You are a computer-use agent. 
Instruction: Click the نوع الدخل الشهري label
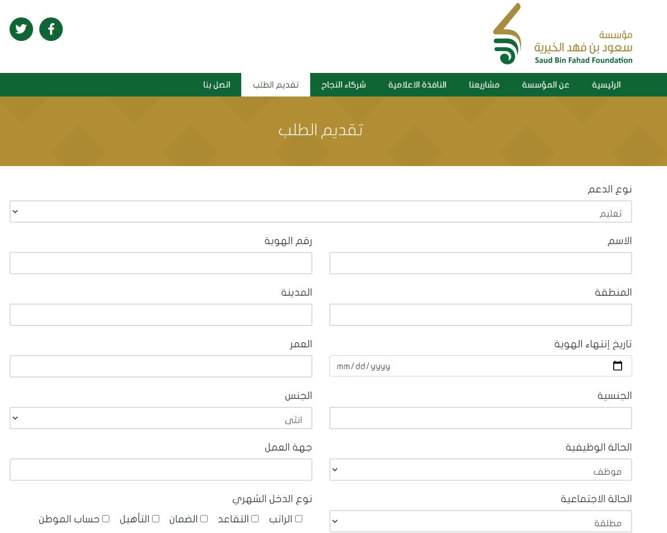pyautogui.click(x=272, y=499)
